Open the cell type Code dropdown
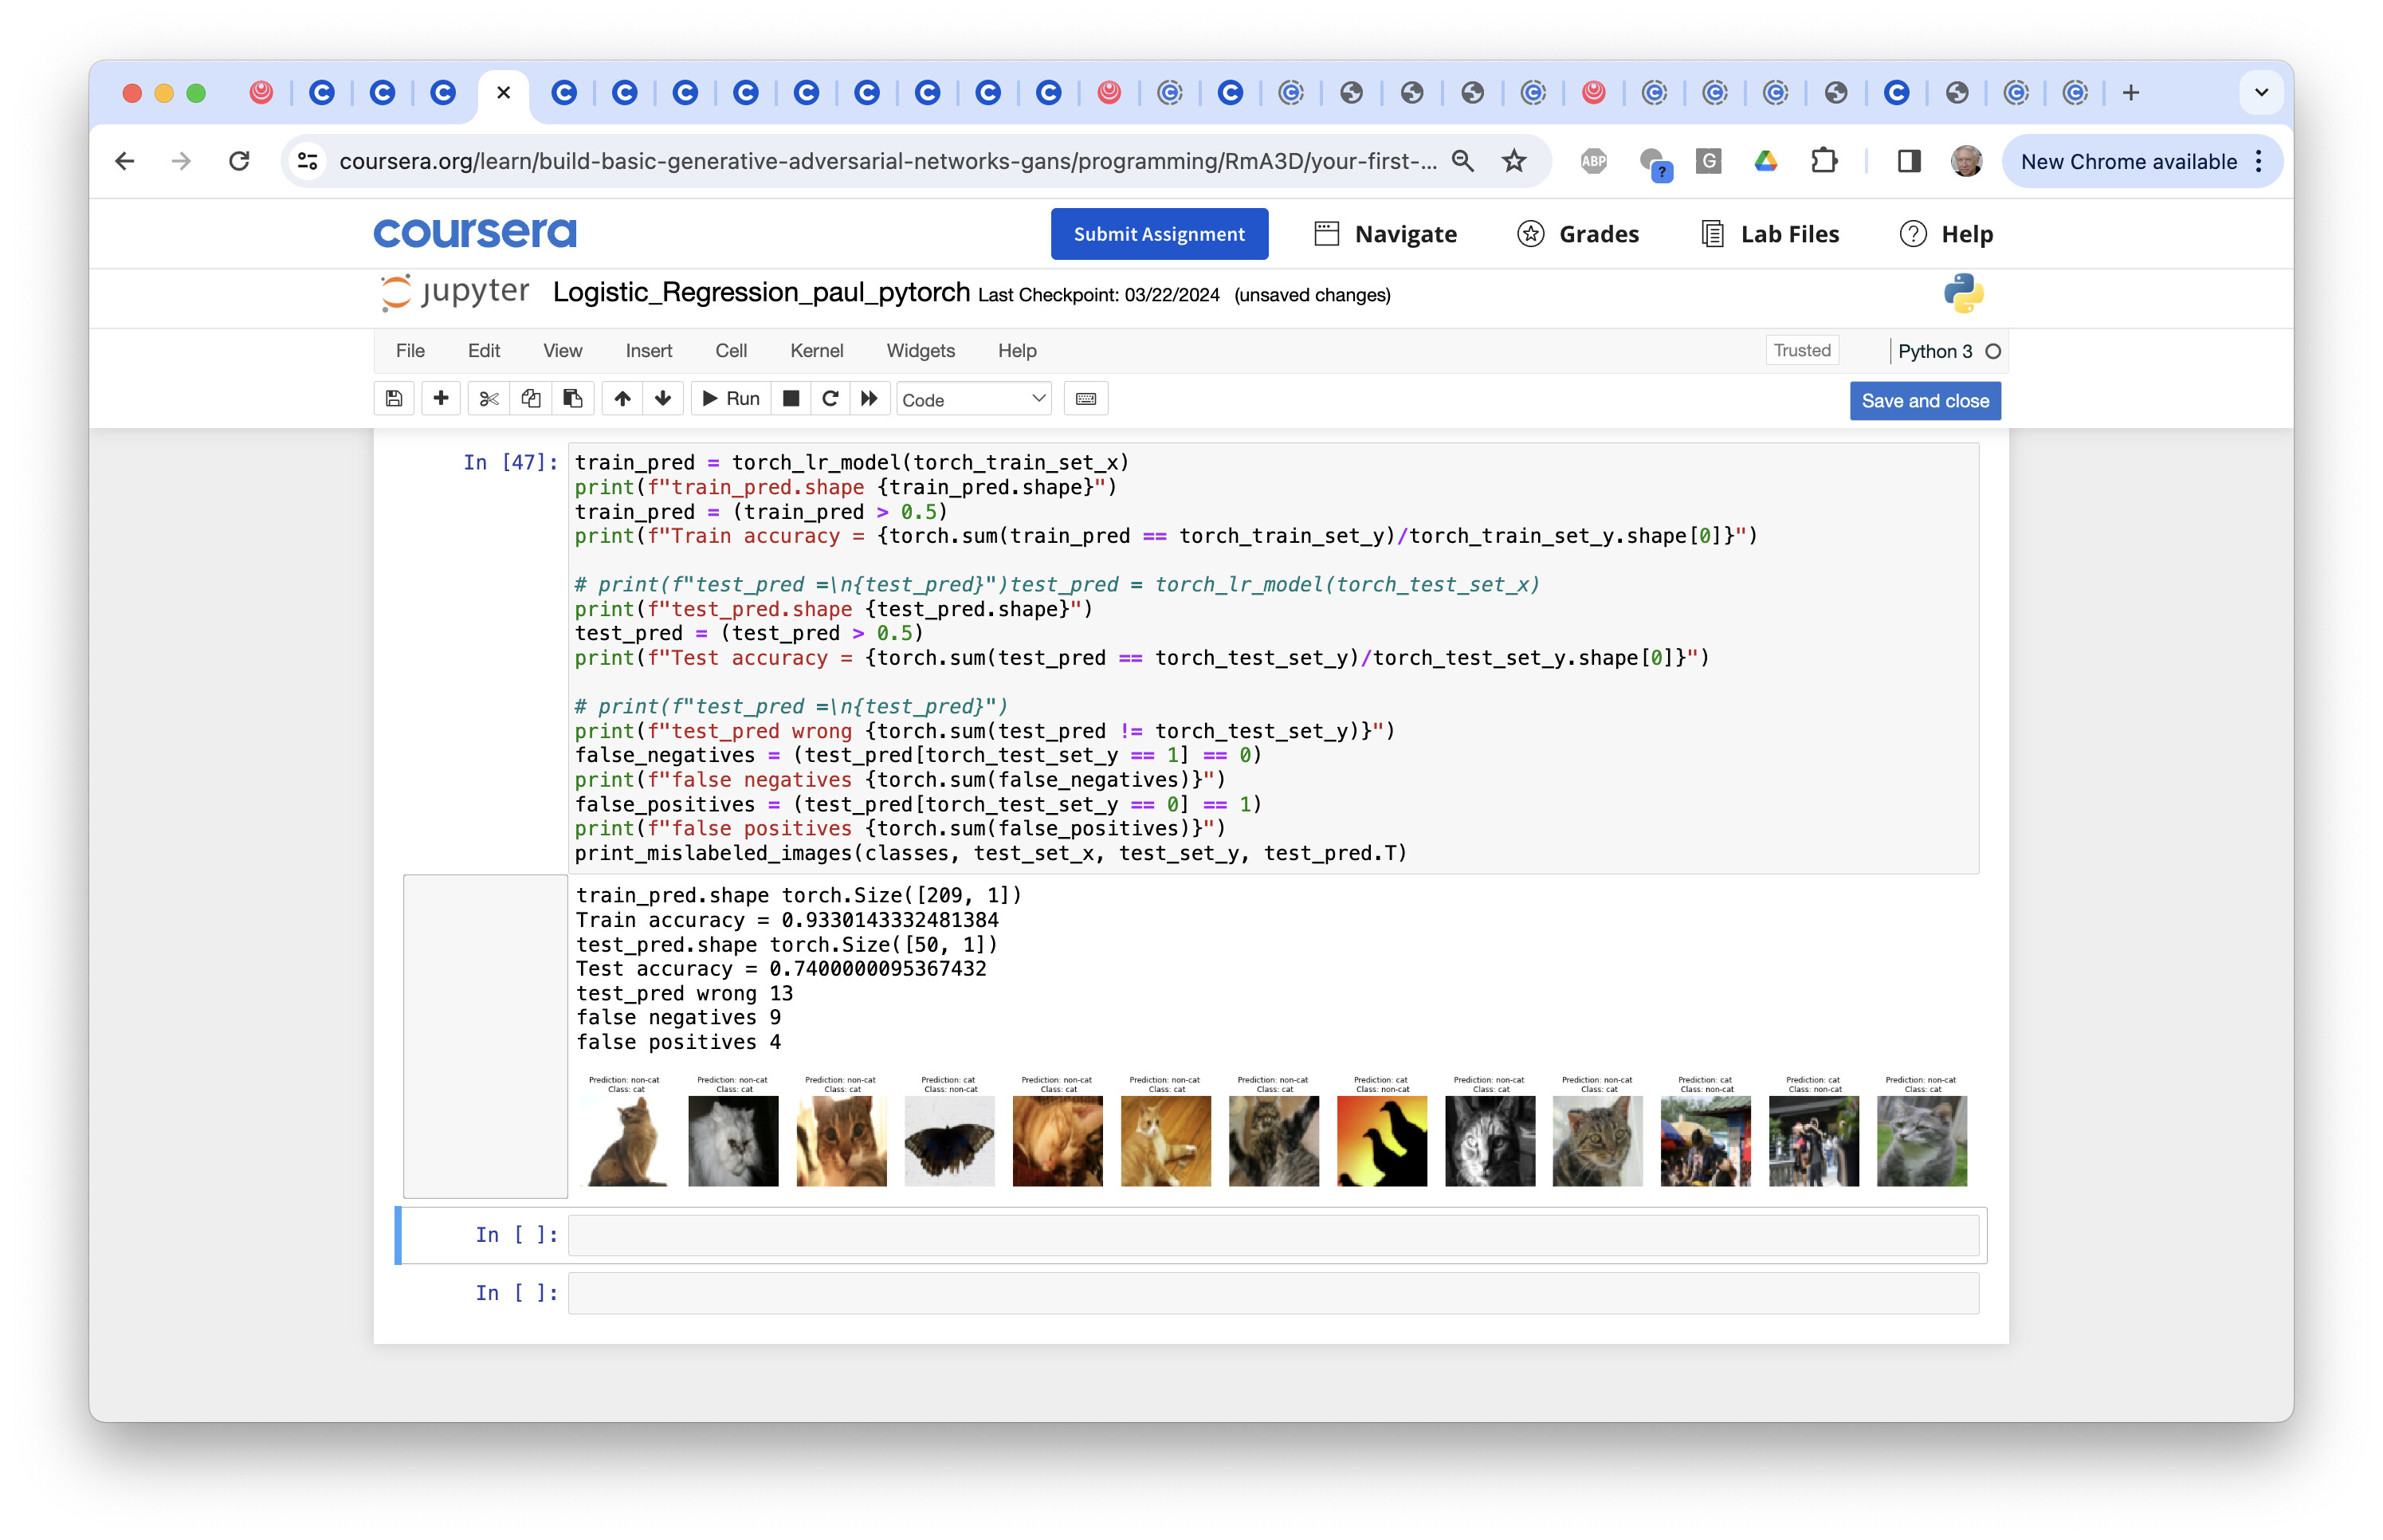 click(x=972, y=400)
